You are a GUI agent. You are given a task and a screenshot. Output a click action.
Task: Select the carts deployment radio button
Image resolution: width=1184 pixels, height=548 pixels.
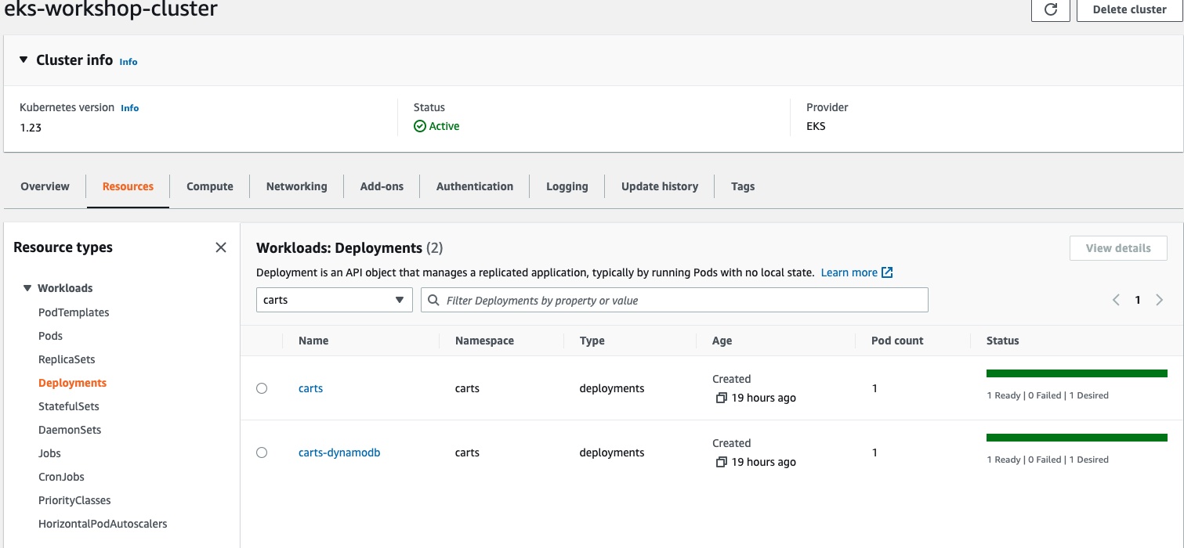coord(262,388)
